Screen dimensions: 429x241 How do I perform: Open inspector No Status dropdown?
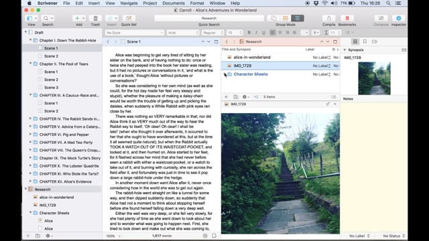393,236
